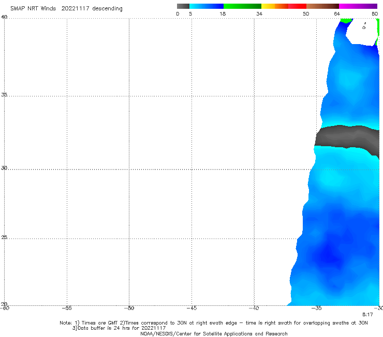
Task: Click the longitude label "-45"
Action: [x=192, y=308]
